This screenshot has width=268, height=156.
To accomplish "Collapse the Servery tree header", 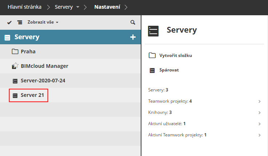I will pos(7,37).
